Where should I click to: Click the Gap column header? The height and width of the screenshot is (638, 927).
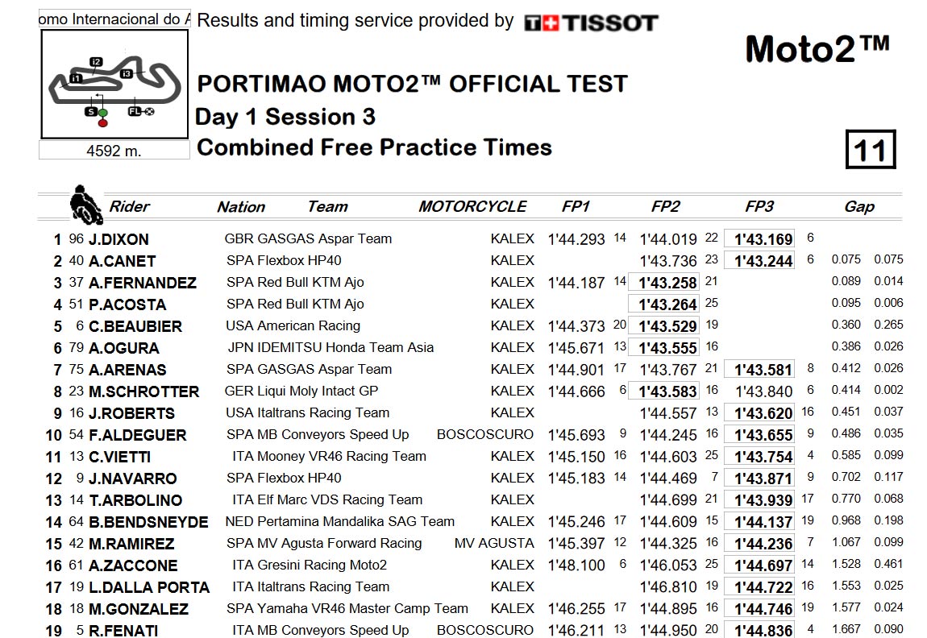click(859, 206)
